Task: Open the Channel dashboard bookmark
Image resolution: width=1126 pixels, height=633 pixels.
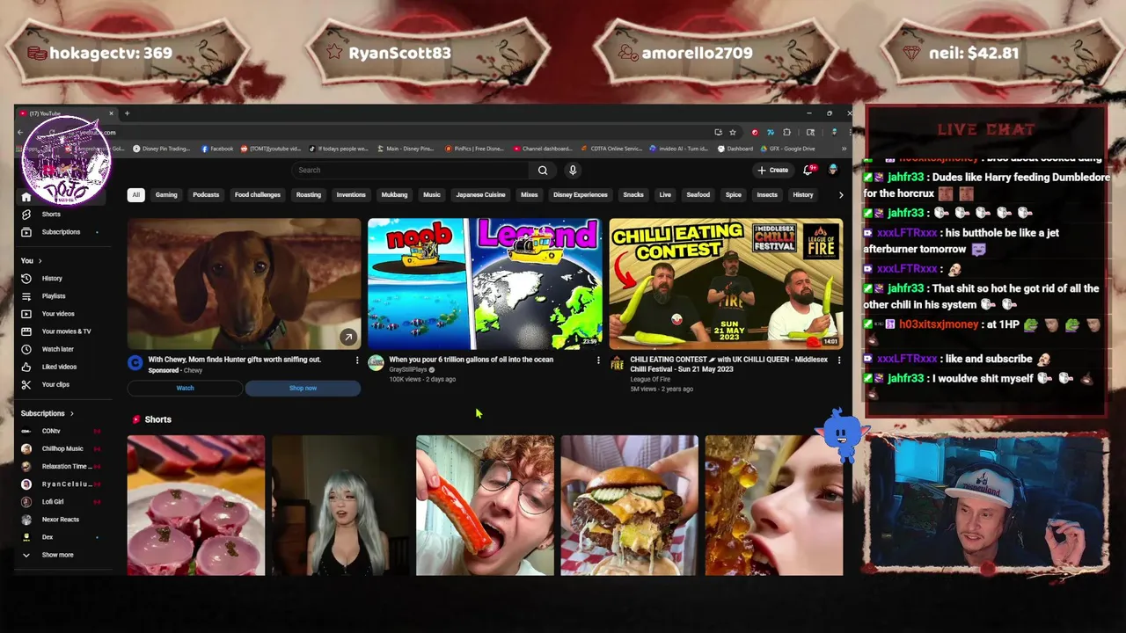Action: tap(542, 149)
